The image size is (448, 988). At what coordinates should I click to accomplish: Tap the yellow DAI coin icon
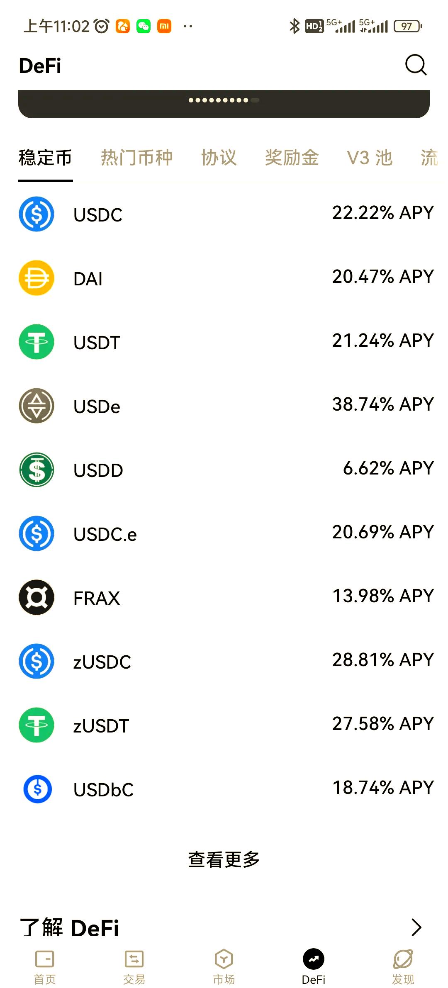37,278
